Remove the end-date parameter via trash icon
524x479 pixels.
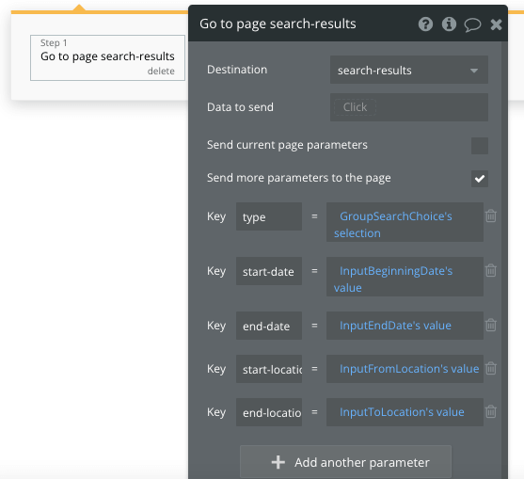491,325
